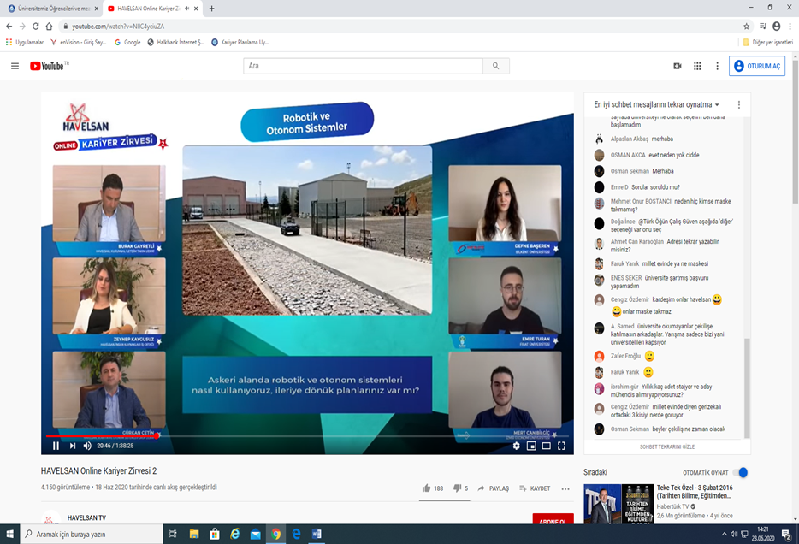This screenshot has height=544, width=799.
Task: Open the taskbar notification center icon
Action: pos(787,535)
